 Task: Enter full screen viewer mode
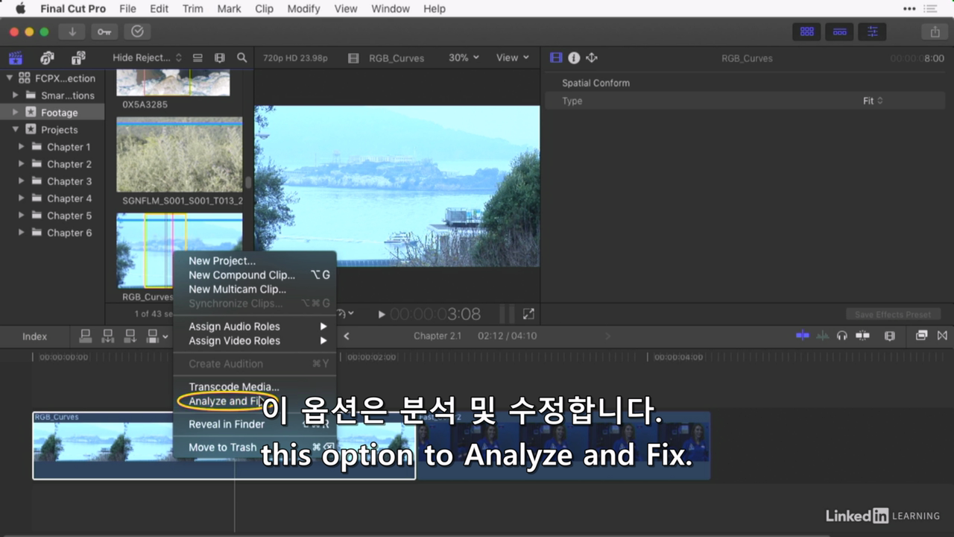tap(528, 314)
